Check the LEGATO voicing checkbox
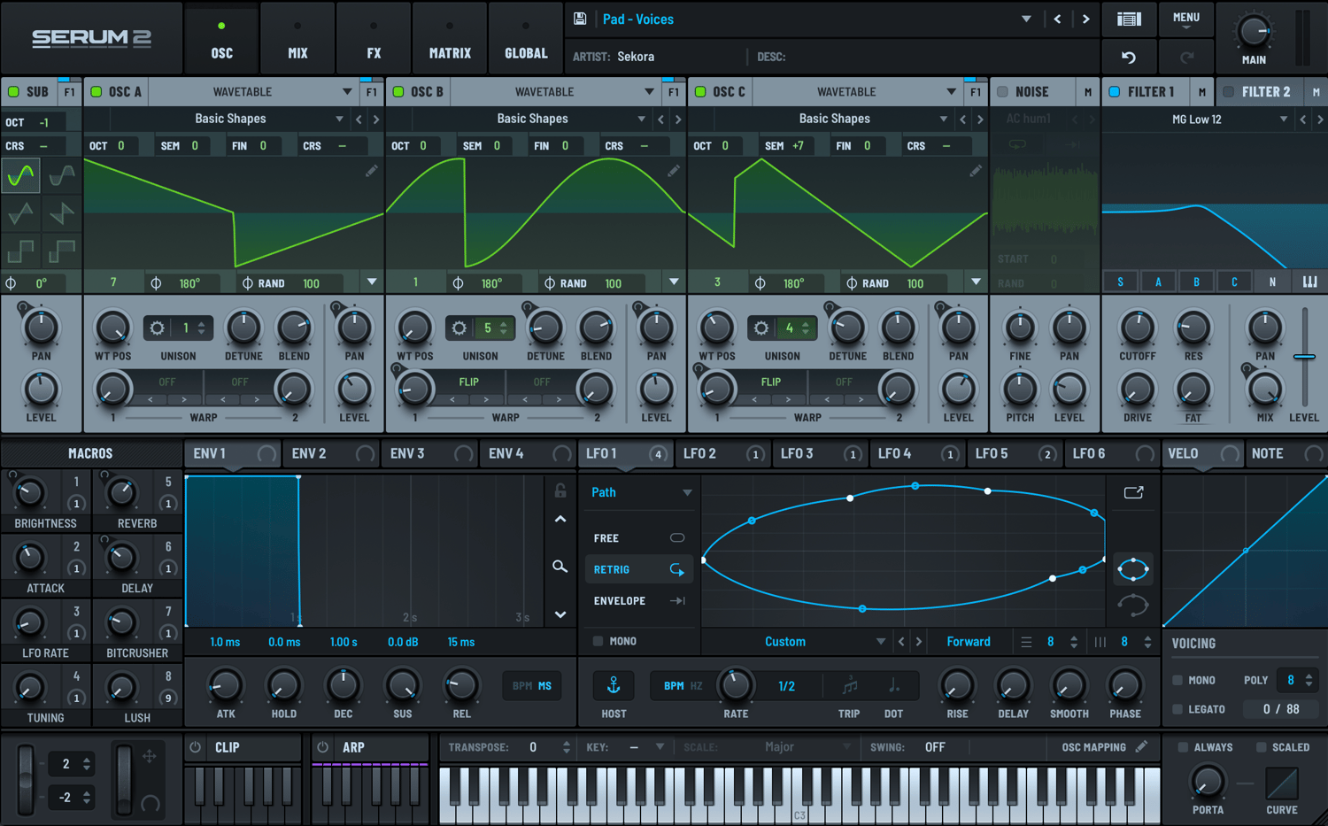 [1177, 709]
